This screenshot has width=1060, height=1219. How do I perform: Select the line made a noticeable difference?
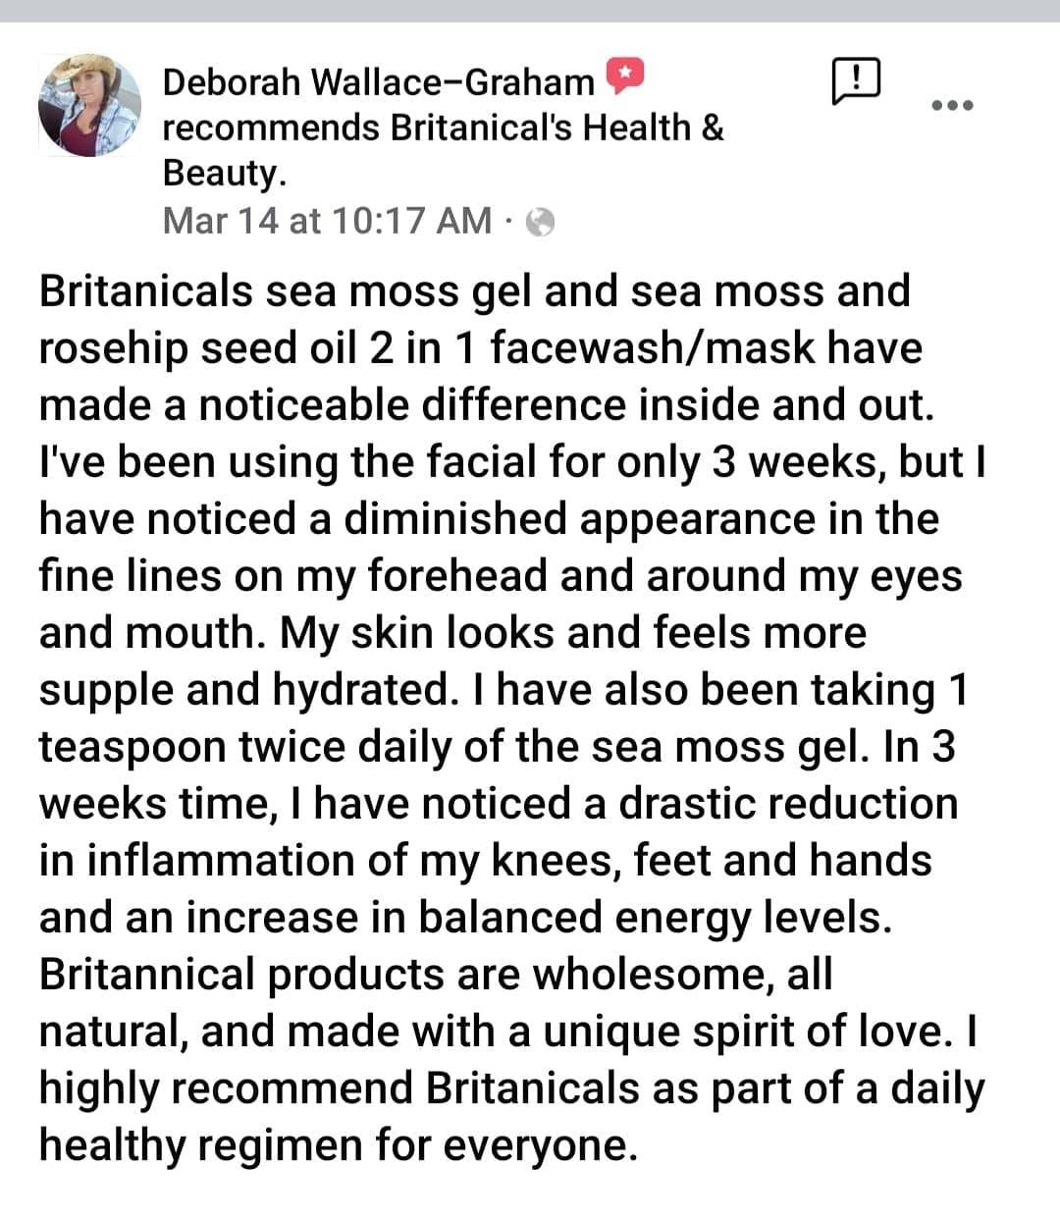(x=487, y=405)
